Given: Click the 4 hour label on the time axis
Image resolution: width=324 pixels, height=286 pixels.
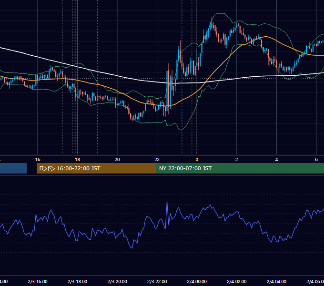Looking at the screenshot, I should tap(276, 160).
